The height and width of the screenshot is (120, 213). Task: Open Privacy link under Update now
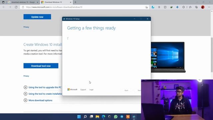coord(26,27)
